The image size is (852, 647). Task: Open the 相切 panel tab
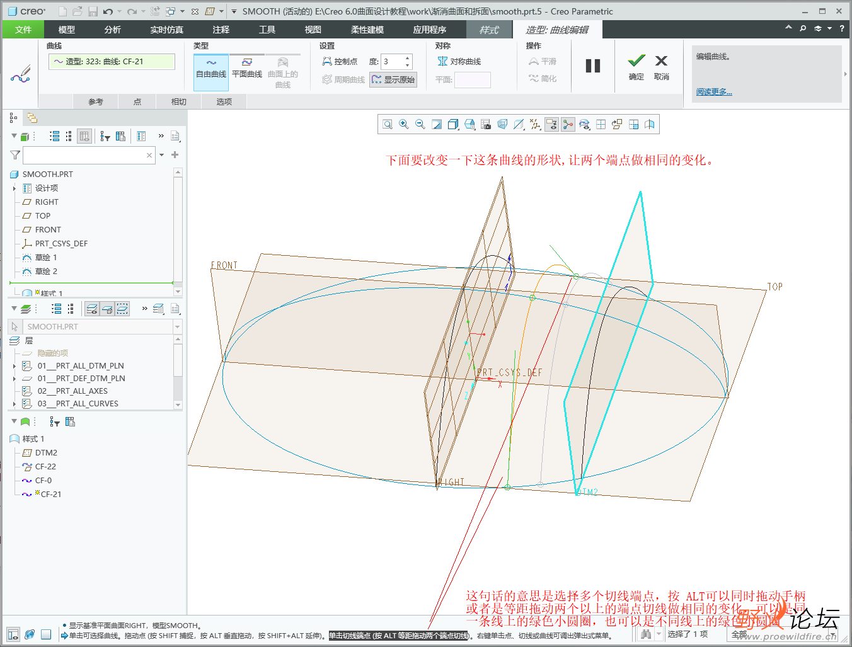point(179,101)
